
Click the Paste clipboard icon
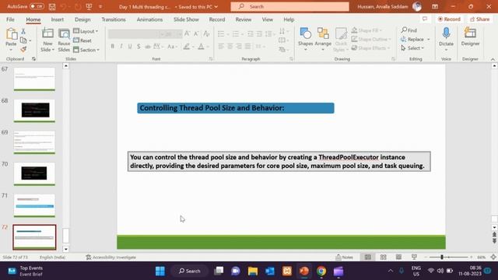[x=11, y=34]
